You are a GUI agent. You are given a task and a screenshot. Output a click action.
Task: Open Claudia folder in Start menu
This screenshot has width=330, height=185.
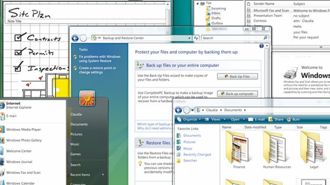[76, 114]
